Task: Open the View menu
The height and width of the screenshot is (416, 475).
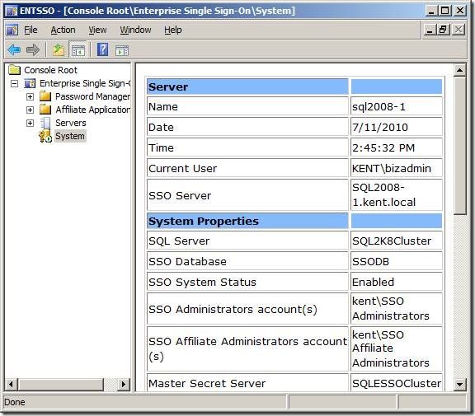Action: click(97, 30)
